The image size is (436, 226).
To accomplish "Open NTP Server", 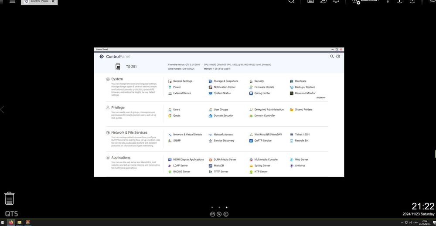I will [258, 172].
